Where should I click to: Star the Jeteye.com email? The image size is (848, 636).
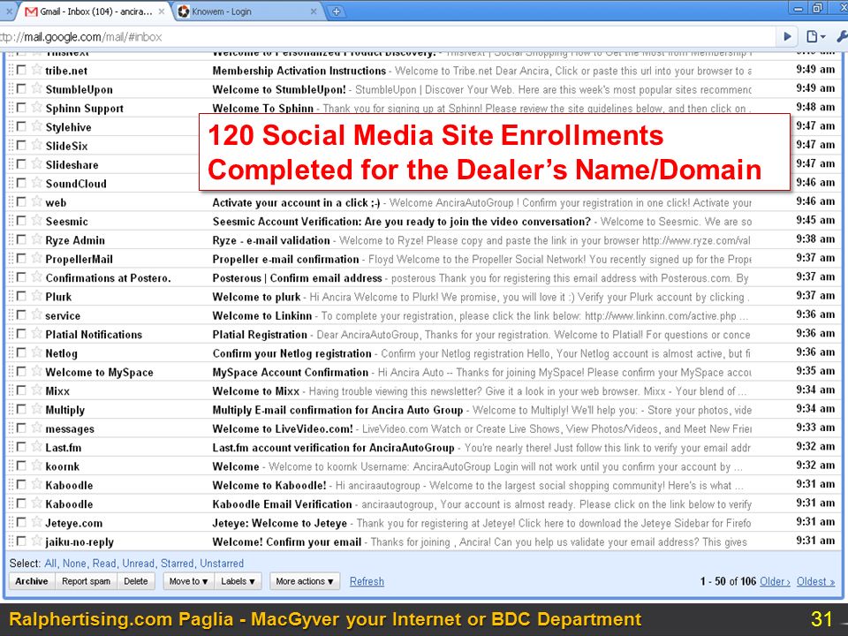pos(37,522)
